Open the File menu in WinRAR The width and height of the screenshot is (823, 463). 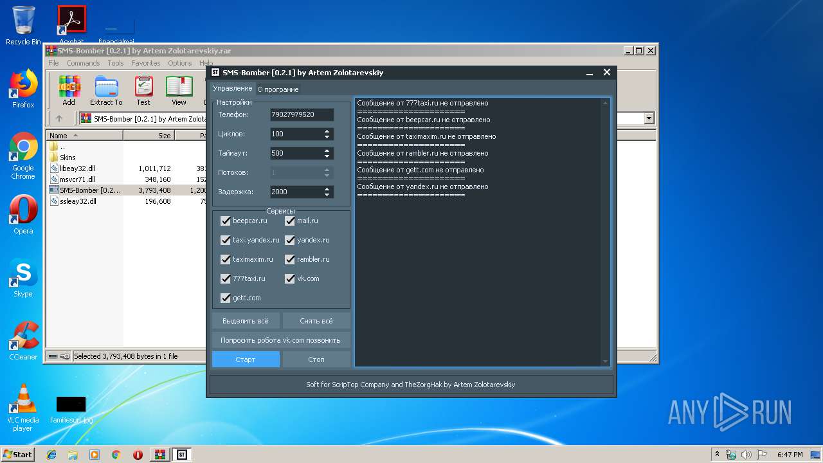click(x=53, y=63)
